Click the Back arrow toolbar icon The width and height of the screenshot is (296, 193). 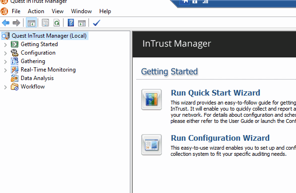coord(6,23)
